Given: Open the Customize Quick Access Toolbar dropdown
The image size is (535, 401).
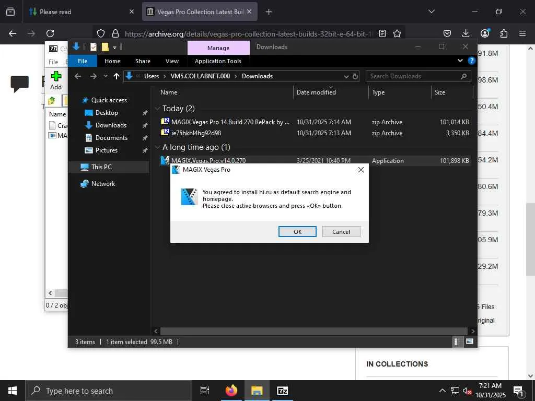Looking at the screenshot, I should click(x=114, y=48).
